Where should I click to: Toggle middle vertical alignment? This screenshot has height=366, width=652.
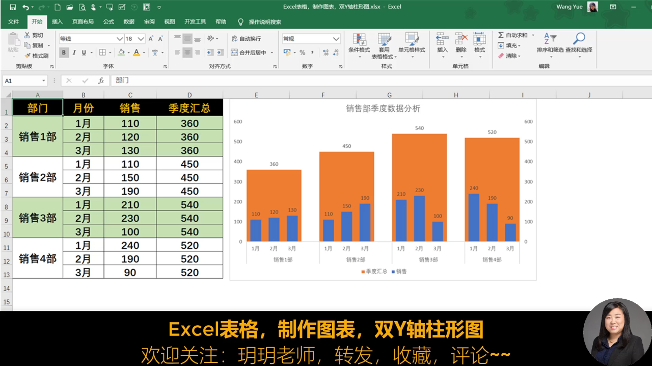(187, 39)
